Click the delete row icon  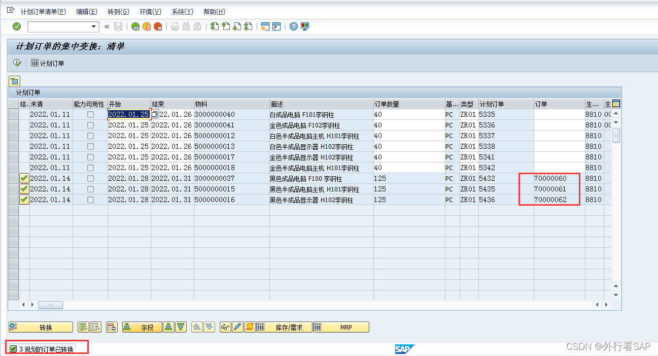click(112, 327)
